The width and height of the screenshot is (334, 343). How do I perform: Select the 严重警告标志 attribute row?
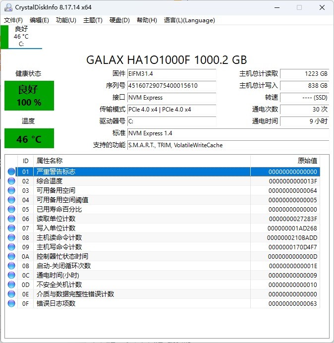tap(163, 171)
